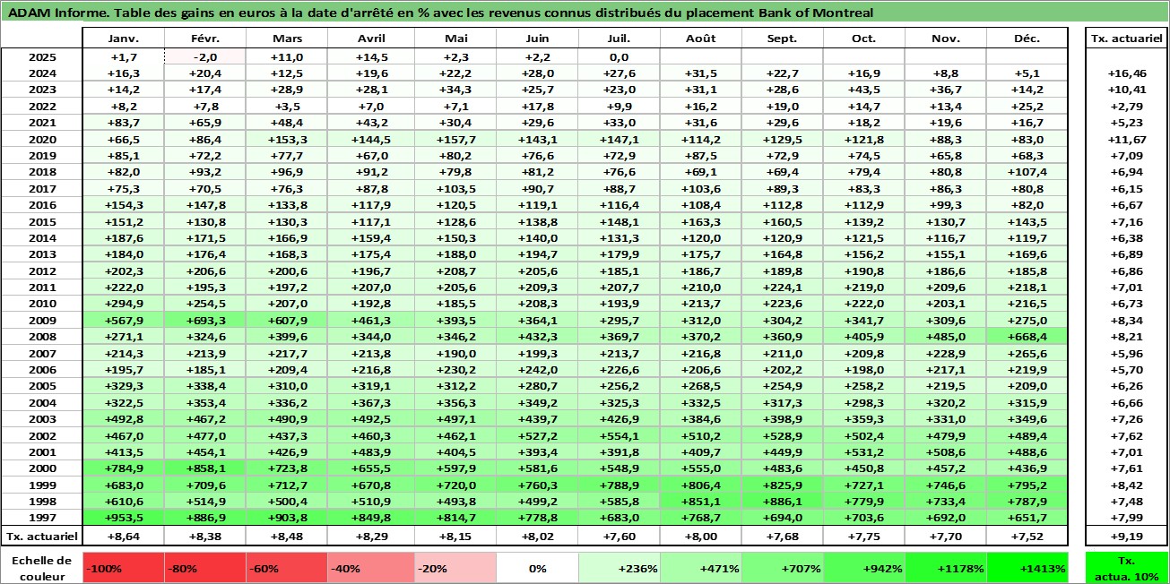
Task: Pick the +707% green scale swatch
Action: (x=784, y=568)
